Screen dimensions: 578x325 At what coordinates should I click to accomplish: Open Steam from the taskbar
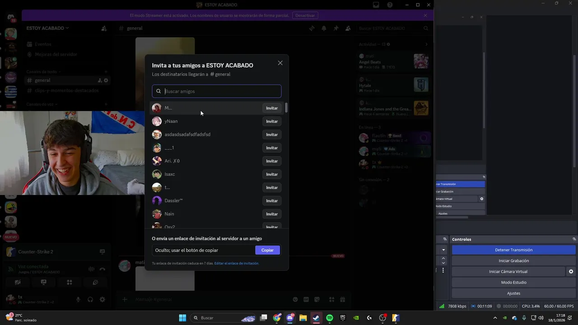(316, 318)
